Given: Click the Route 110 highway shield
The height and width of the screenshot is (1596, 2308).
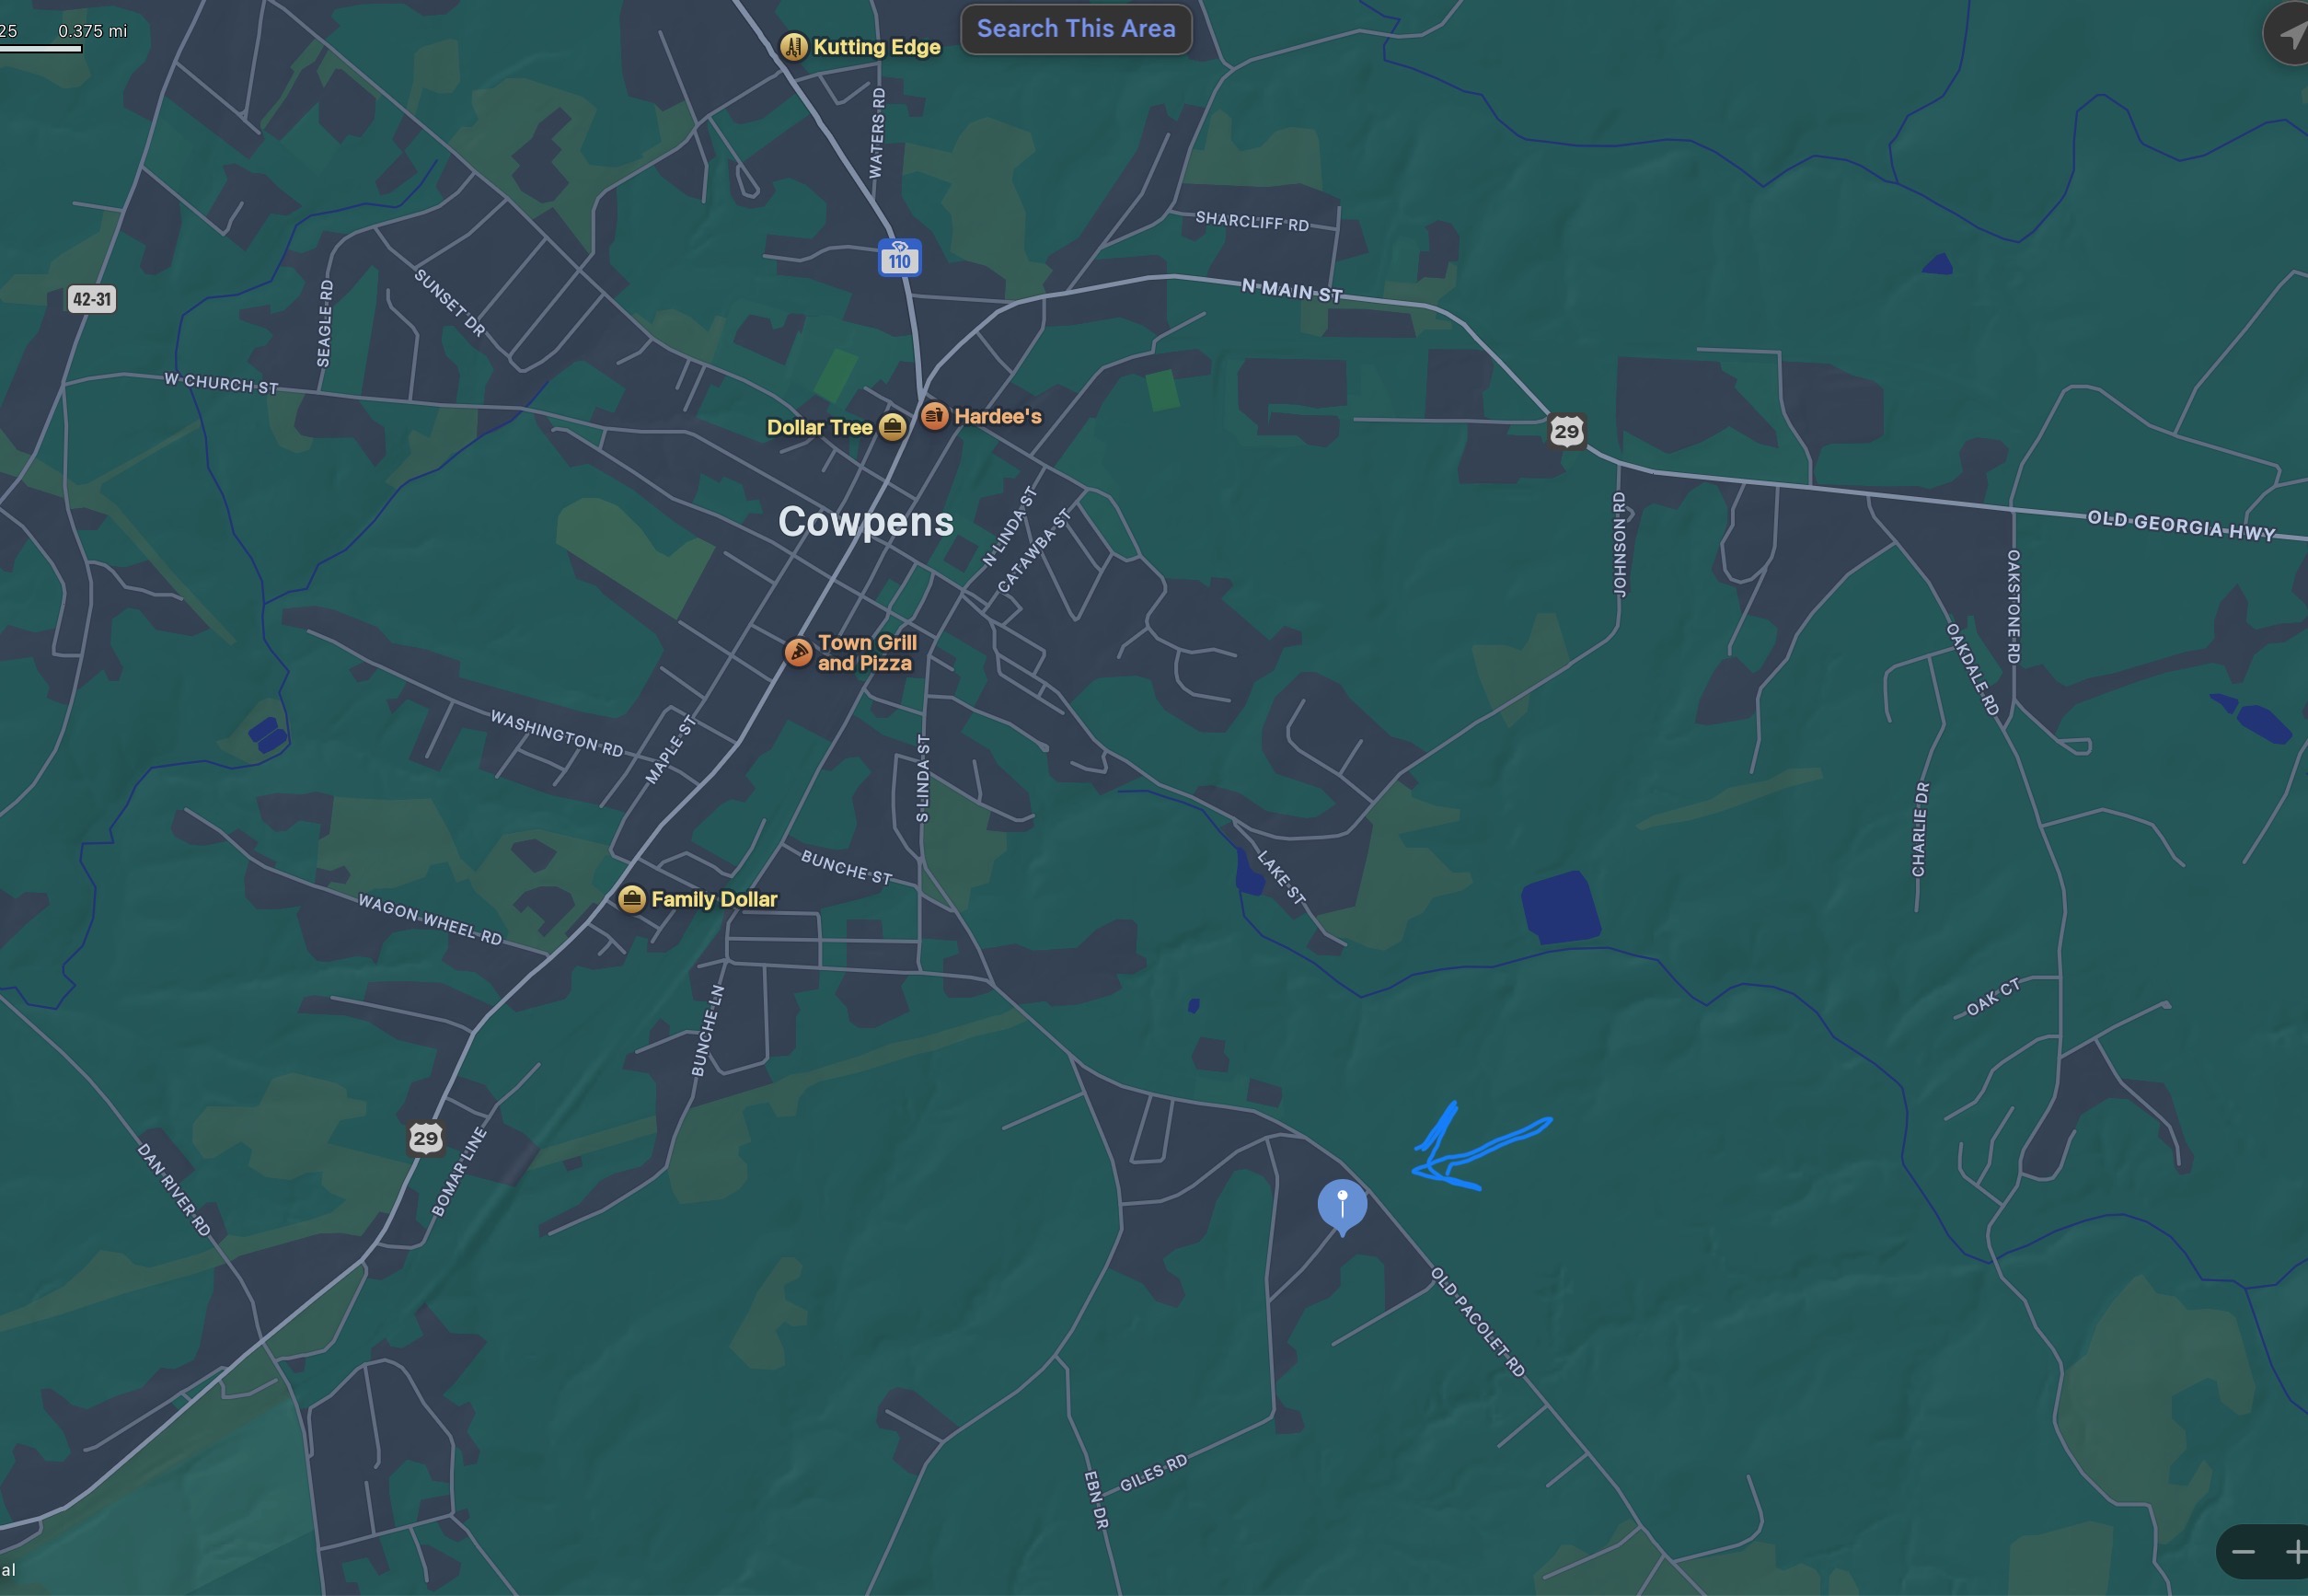Looking at the screenshot, I should tap(898, 258).
